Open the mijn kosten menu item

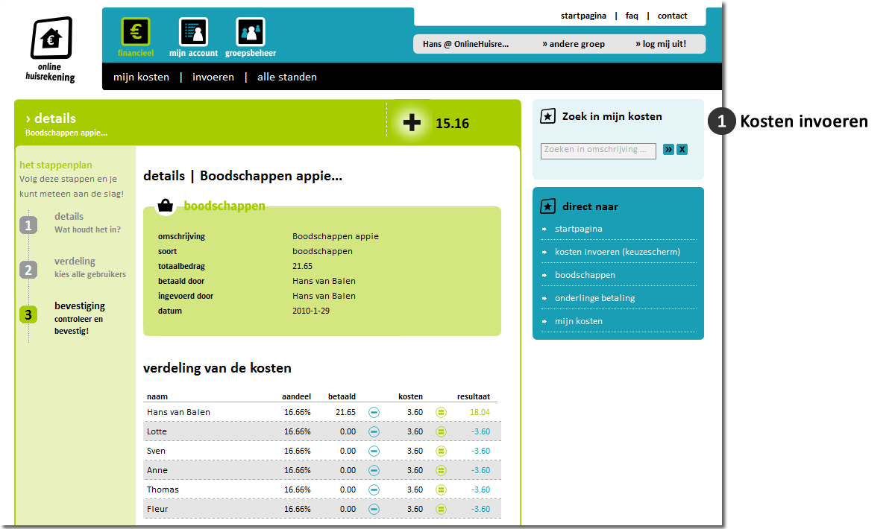[141, 77]
